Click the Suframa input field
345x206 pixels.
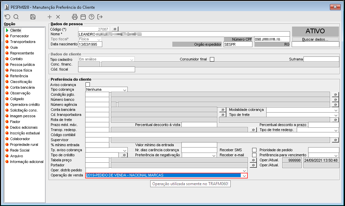(321, 59)
